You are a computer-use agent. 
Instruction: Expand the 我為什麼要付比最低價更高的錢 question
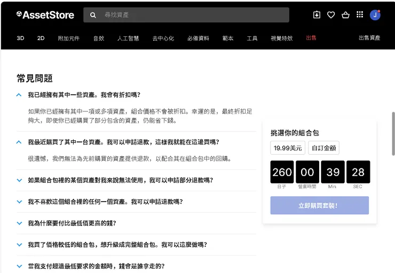136,223
